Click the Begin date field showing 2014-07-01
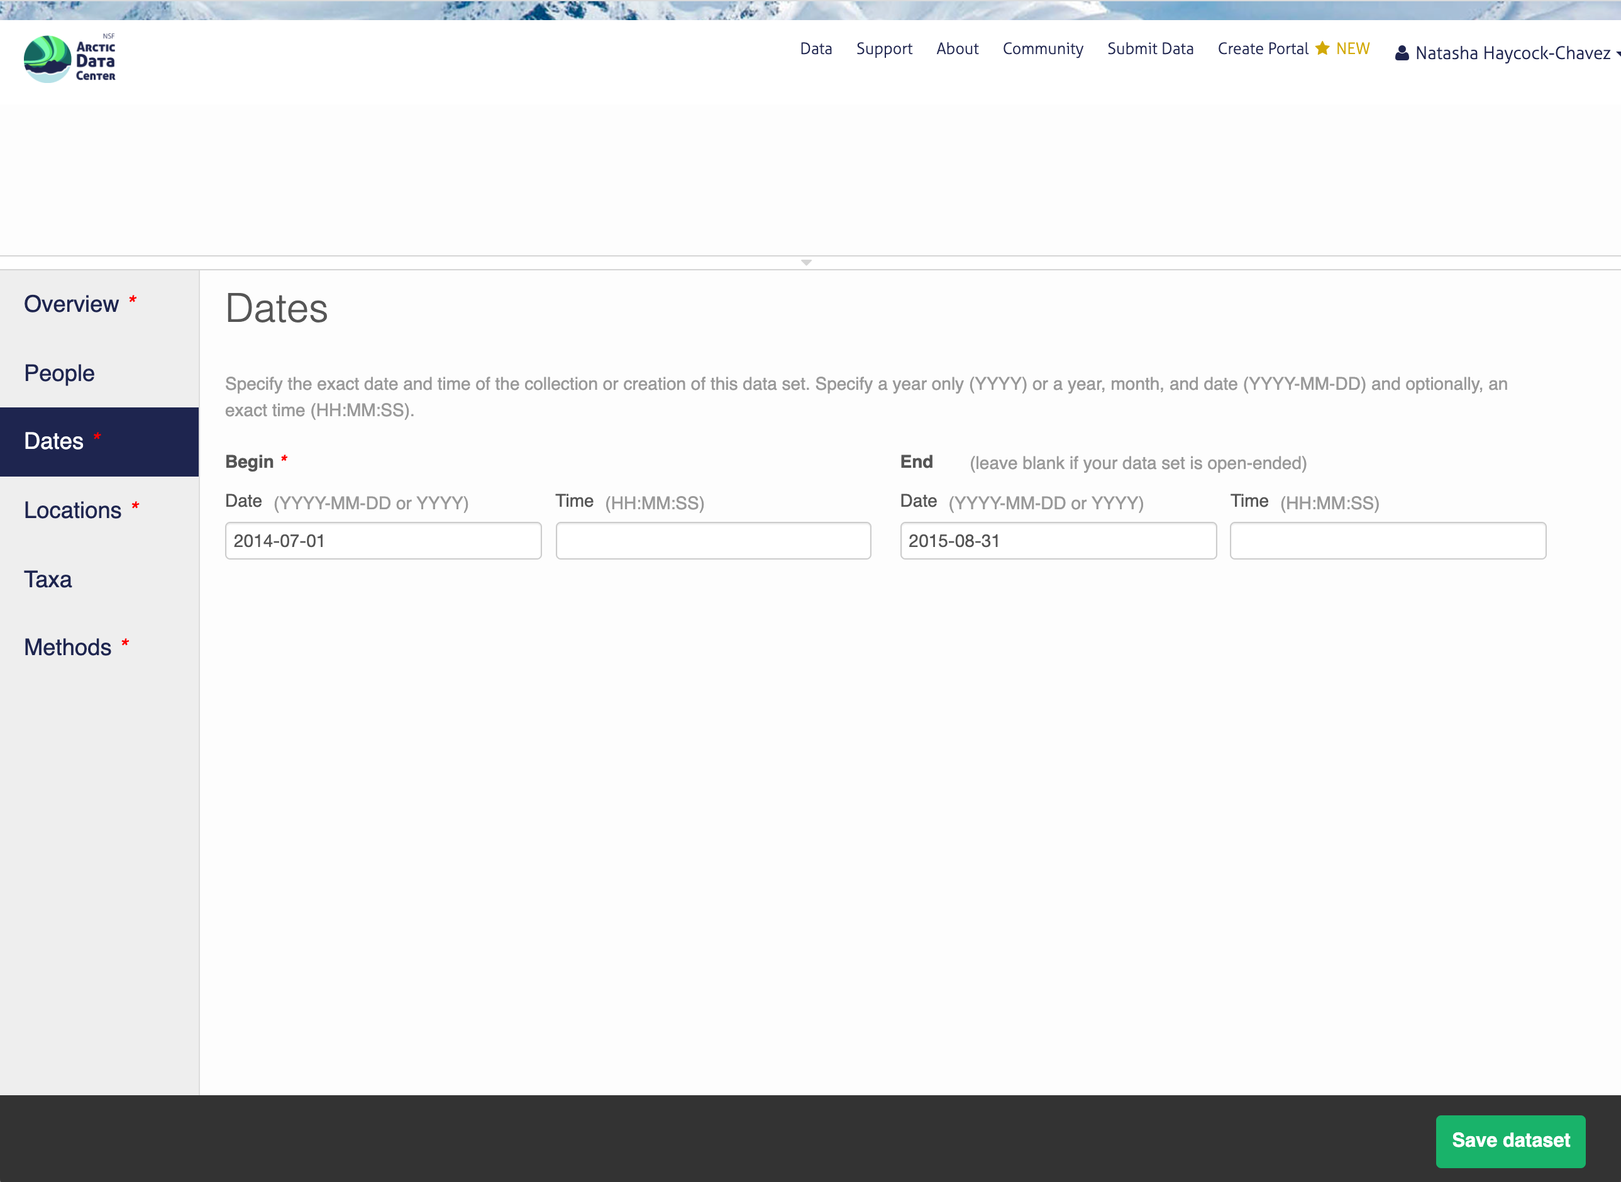 [x=383, y=541]
